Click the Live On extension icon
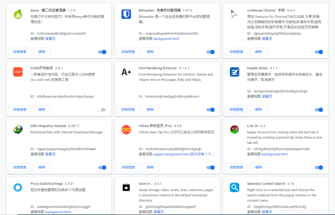335x215 pixels. pos(235,130)
